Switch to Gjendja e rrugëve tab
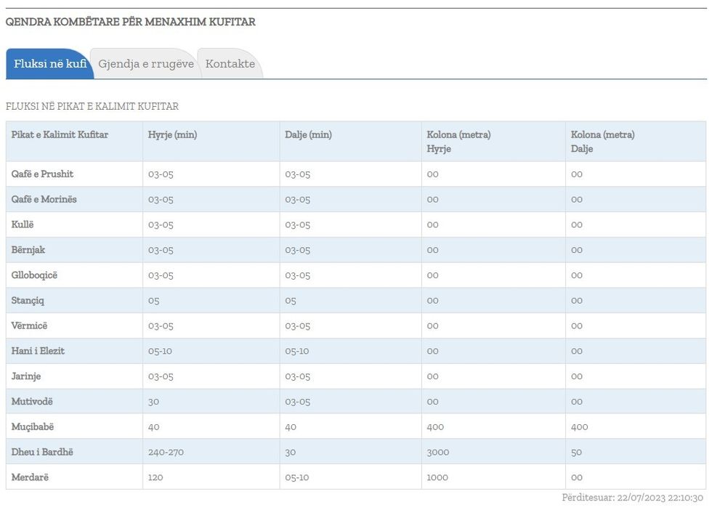Screen dimensions: 712x510 [x=146, y=64]
